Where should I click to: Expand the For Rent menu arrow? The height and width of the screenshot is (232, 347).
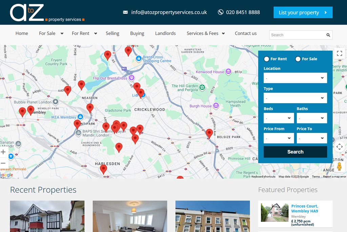(96, 33)
